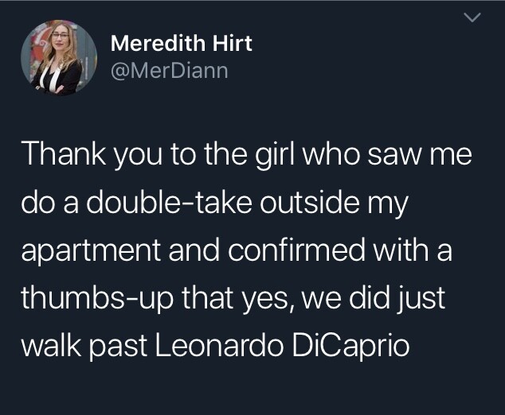Viewport: 505px width, 415px height.
Task: Click the word "my" ending the second line
Action: (389, 204)
